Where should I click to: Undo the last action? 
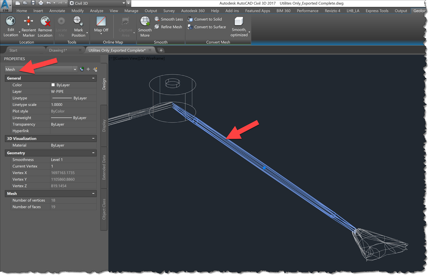click(x=48, y=3)
